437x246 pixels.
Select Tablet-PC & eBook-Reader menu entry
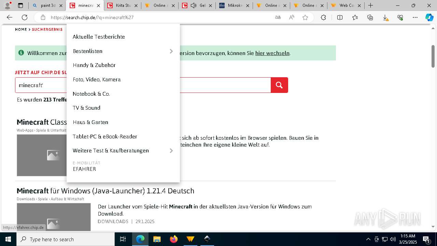[105, 137]
